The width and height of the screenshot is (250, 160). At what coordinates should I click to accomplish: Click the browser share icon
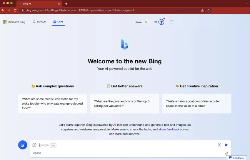click(x=202, y=10)
